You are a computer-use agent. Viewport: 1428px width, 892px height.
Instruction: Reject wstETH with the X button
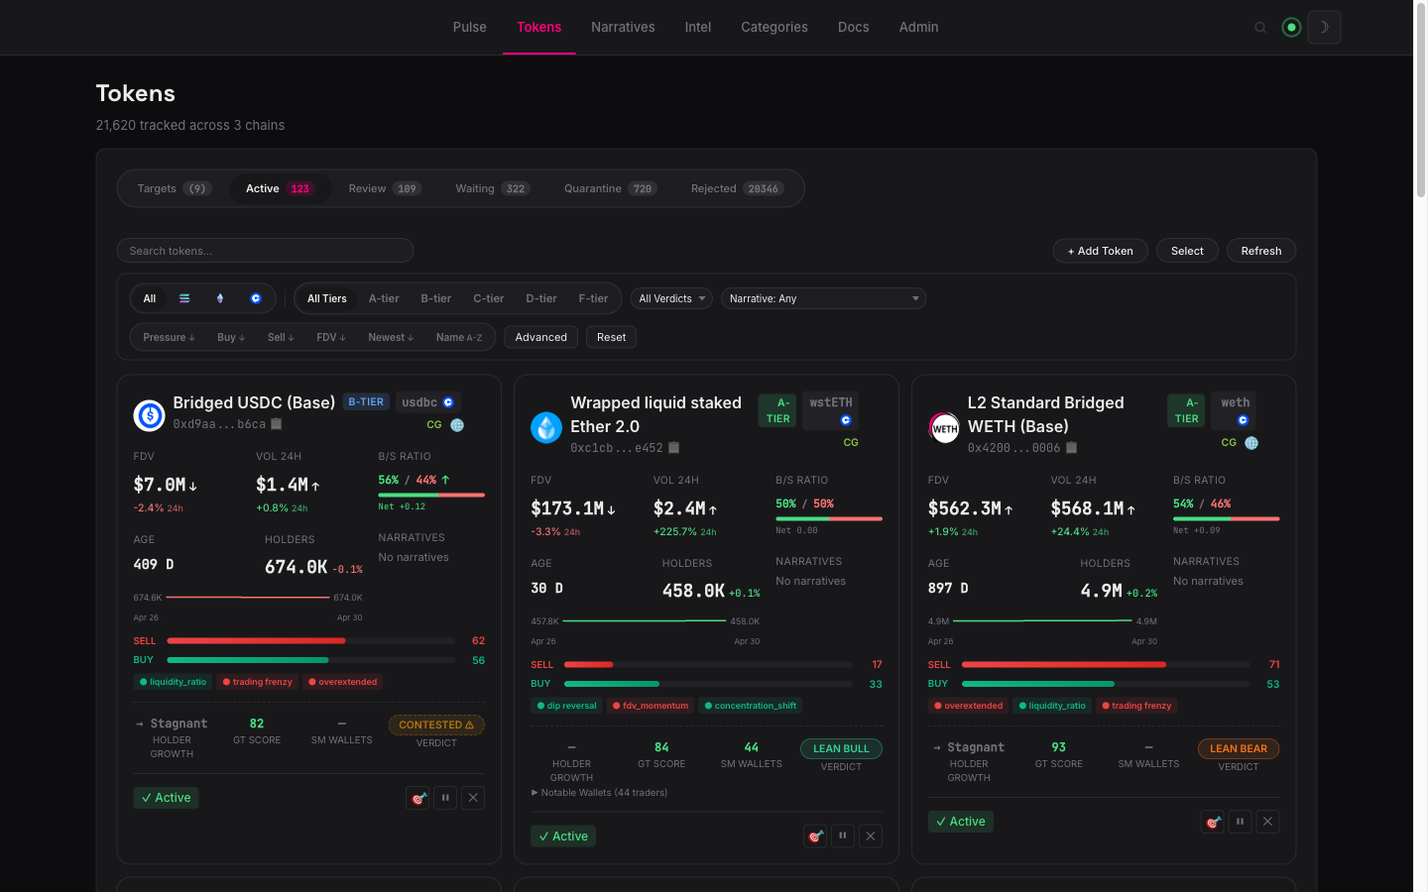pyautogui.click(x=871, y=836)
